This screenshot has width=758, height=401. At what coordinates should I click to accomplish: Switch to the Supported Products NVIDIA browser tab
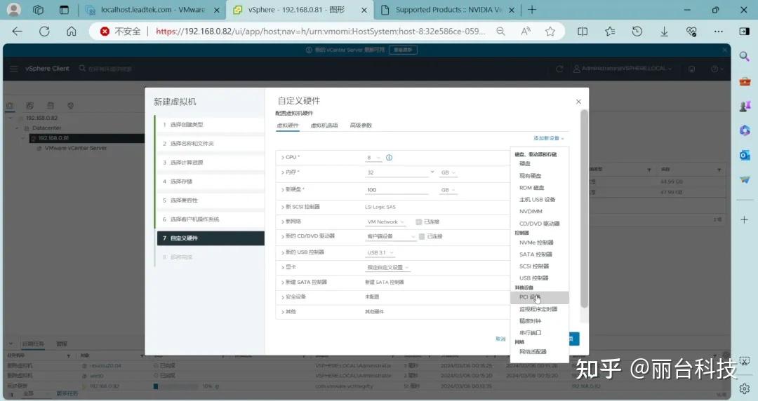point(448,10)
